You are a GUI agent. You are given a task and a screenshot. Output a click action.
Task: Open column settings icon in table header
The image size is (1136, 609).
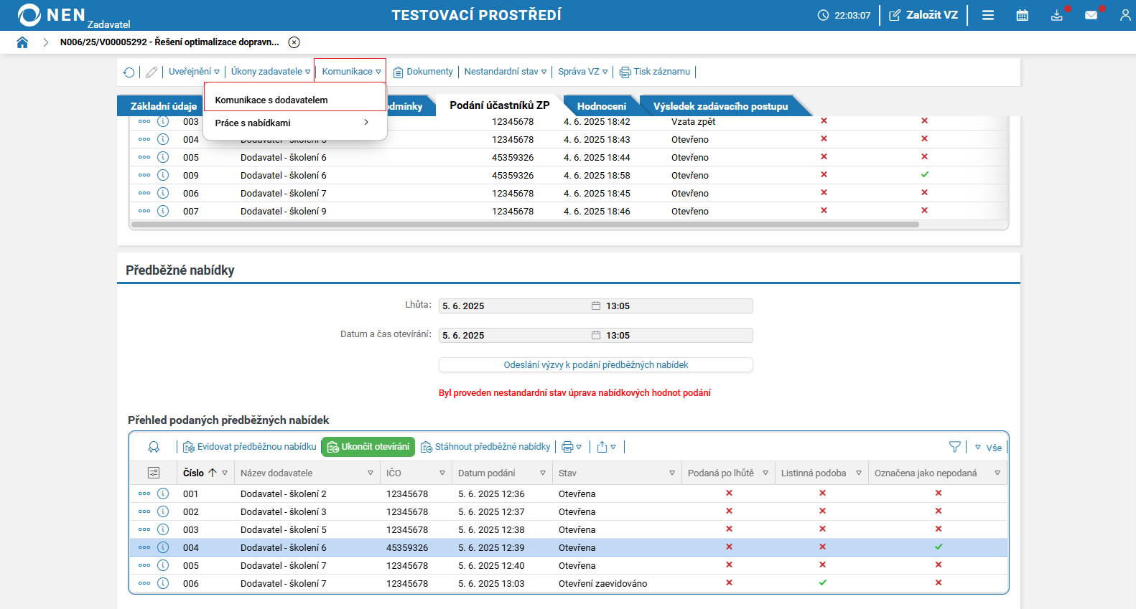pos(154,473)
